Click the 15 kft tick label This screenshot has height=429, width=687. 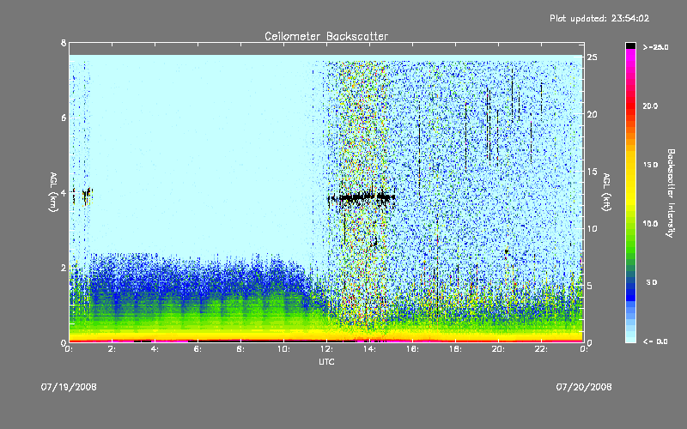[593, 171]
